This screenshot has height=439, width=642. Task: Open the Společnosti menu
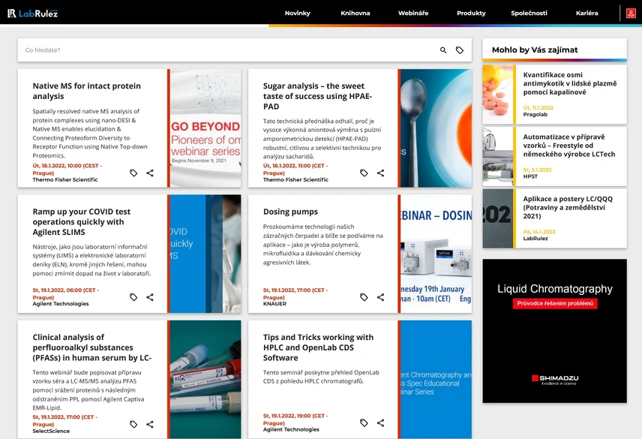point(529,13)
